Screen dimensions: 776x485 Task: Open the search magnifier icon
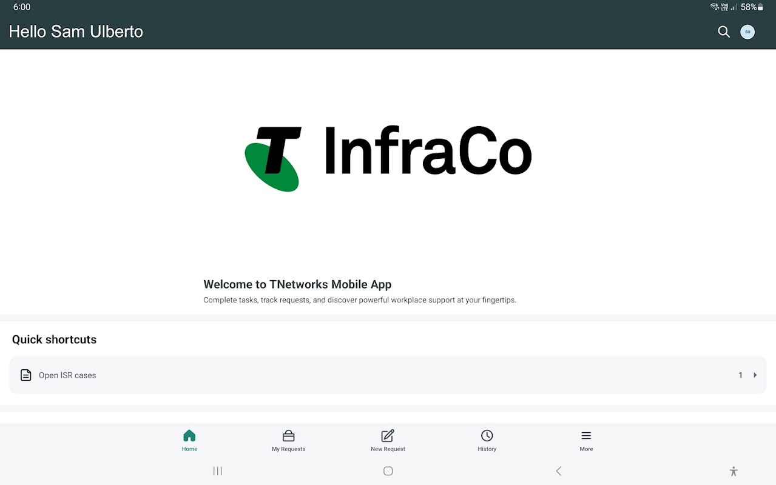[x=723, y=32]
